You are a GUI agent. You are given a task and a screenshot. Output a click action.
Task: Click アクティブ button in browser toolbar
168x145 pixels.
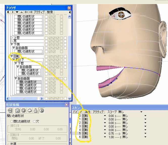[x=39, y=12]
